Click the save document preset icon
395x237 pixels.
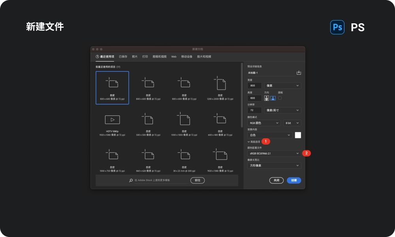pos(299,73)
